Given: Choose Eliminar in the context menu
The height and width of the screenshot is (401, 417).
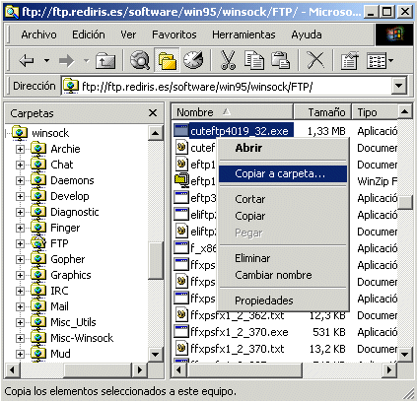Looking at the screenshot, I should pos(283,258).
